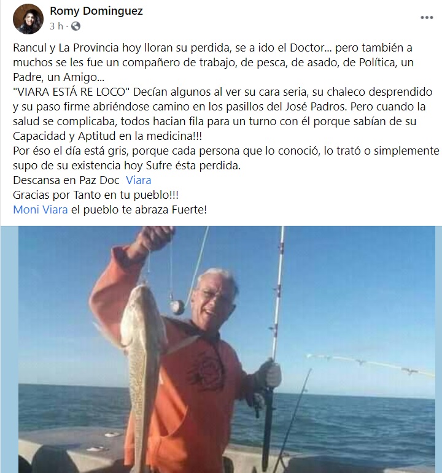Image resolution: width=442 pixels, height=473 pixels.
Task: Open the Moni Viara tagged profile link
Action: (x=40, y=209)
